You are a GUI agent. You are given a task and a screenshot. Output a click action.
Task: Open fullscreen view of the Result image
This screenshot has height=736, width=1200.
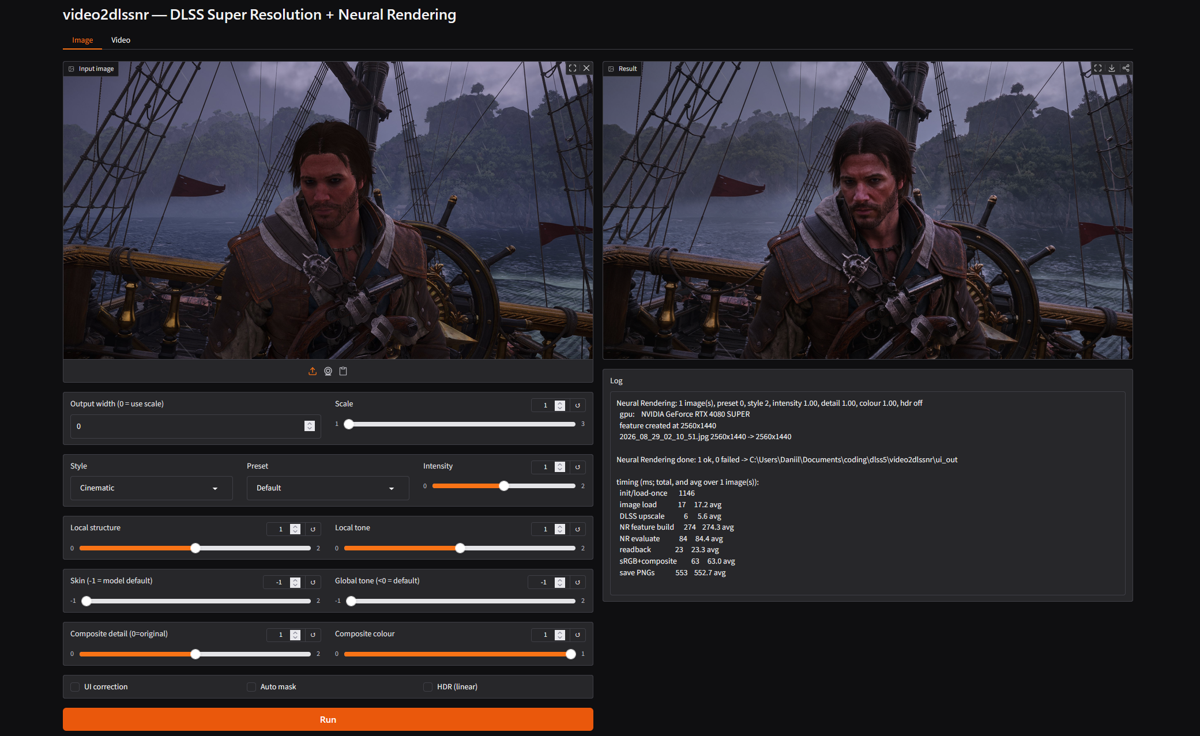point(1098,68)
